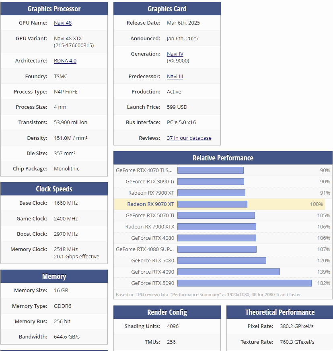Click the GDDR6 memory type value
The width and height of the screenshot is (333, 351).
tap(62, 306)
